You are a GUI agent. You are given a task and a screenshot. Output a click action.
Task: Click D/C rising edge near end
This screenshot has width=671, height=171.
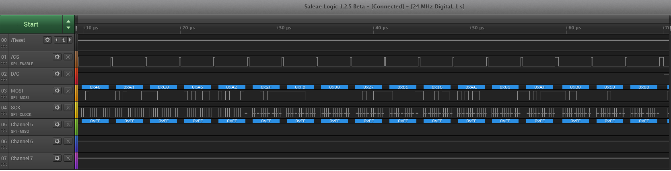click(664, 78)
